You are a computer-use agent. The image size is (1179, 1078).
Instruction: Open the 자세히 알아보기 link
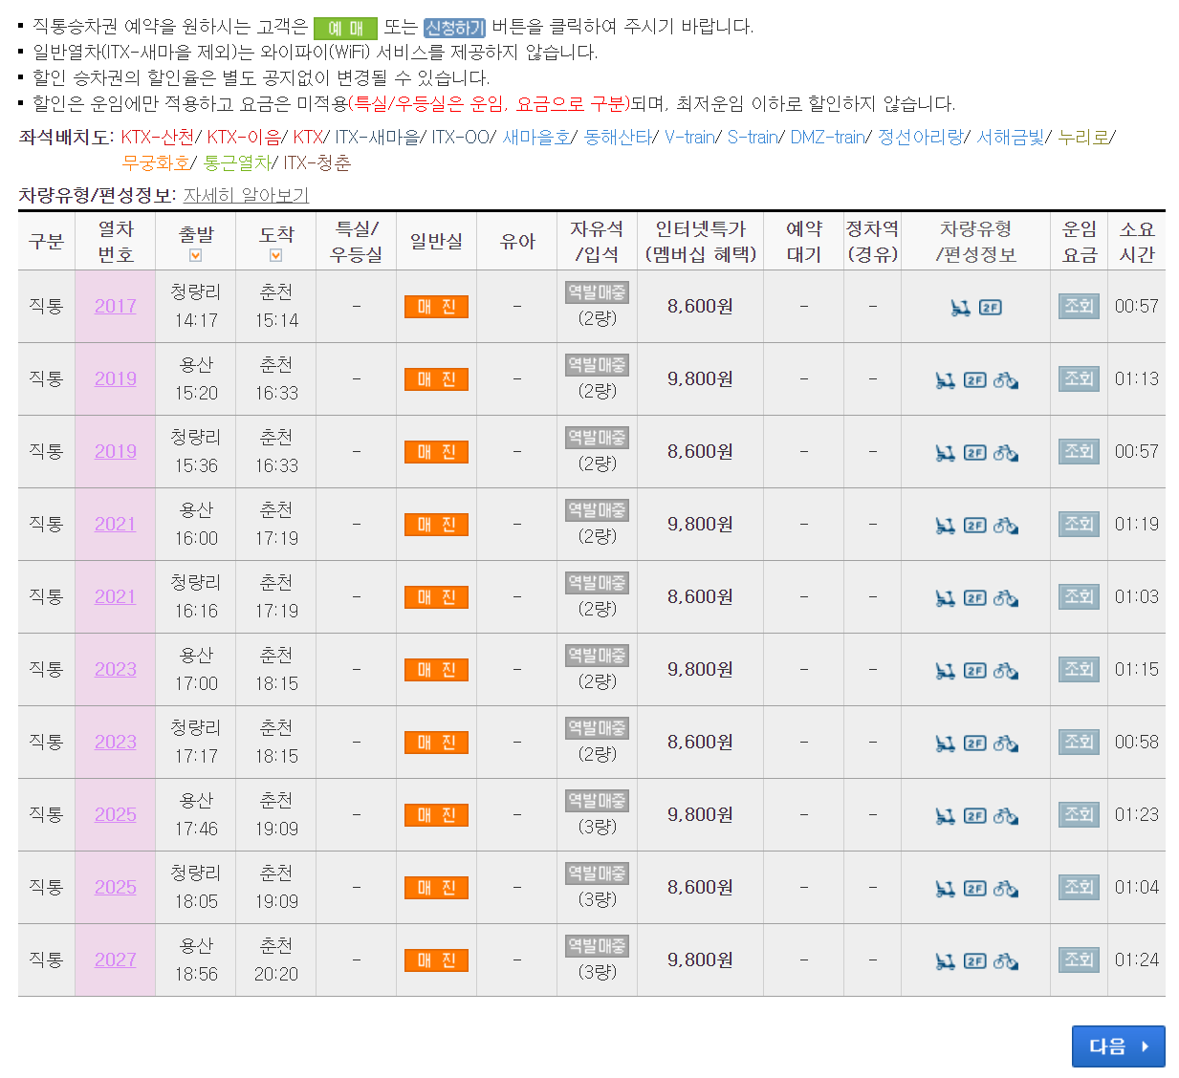point(247,196)
